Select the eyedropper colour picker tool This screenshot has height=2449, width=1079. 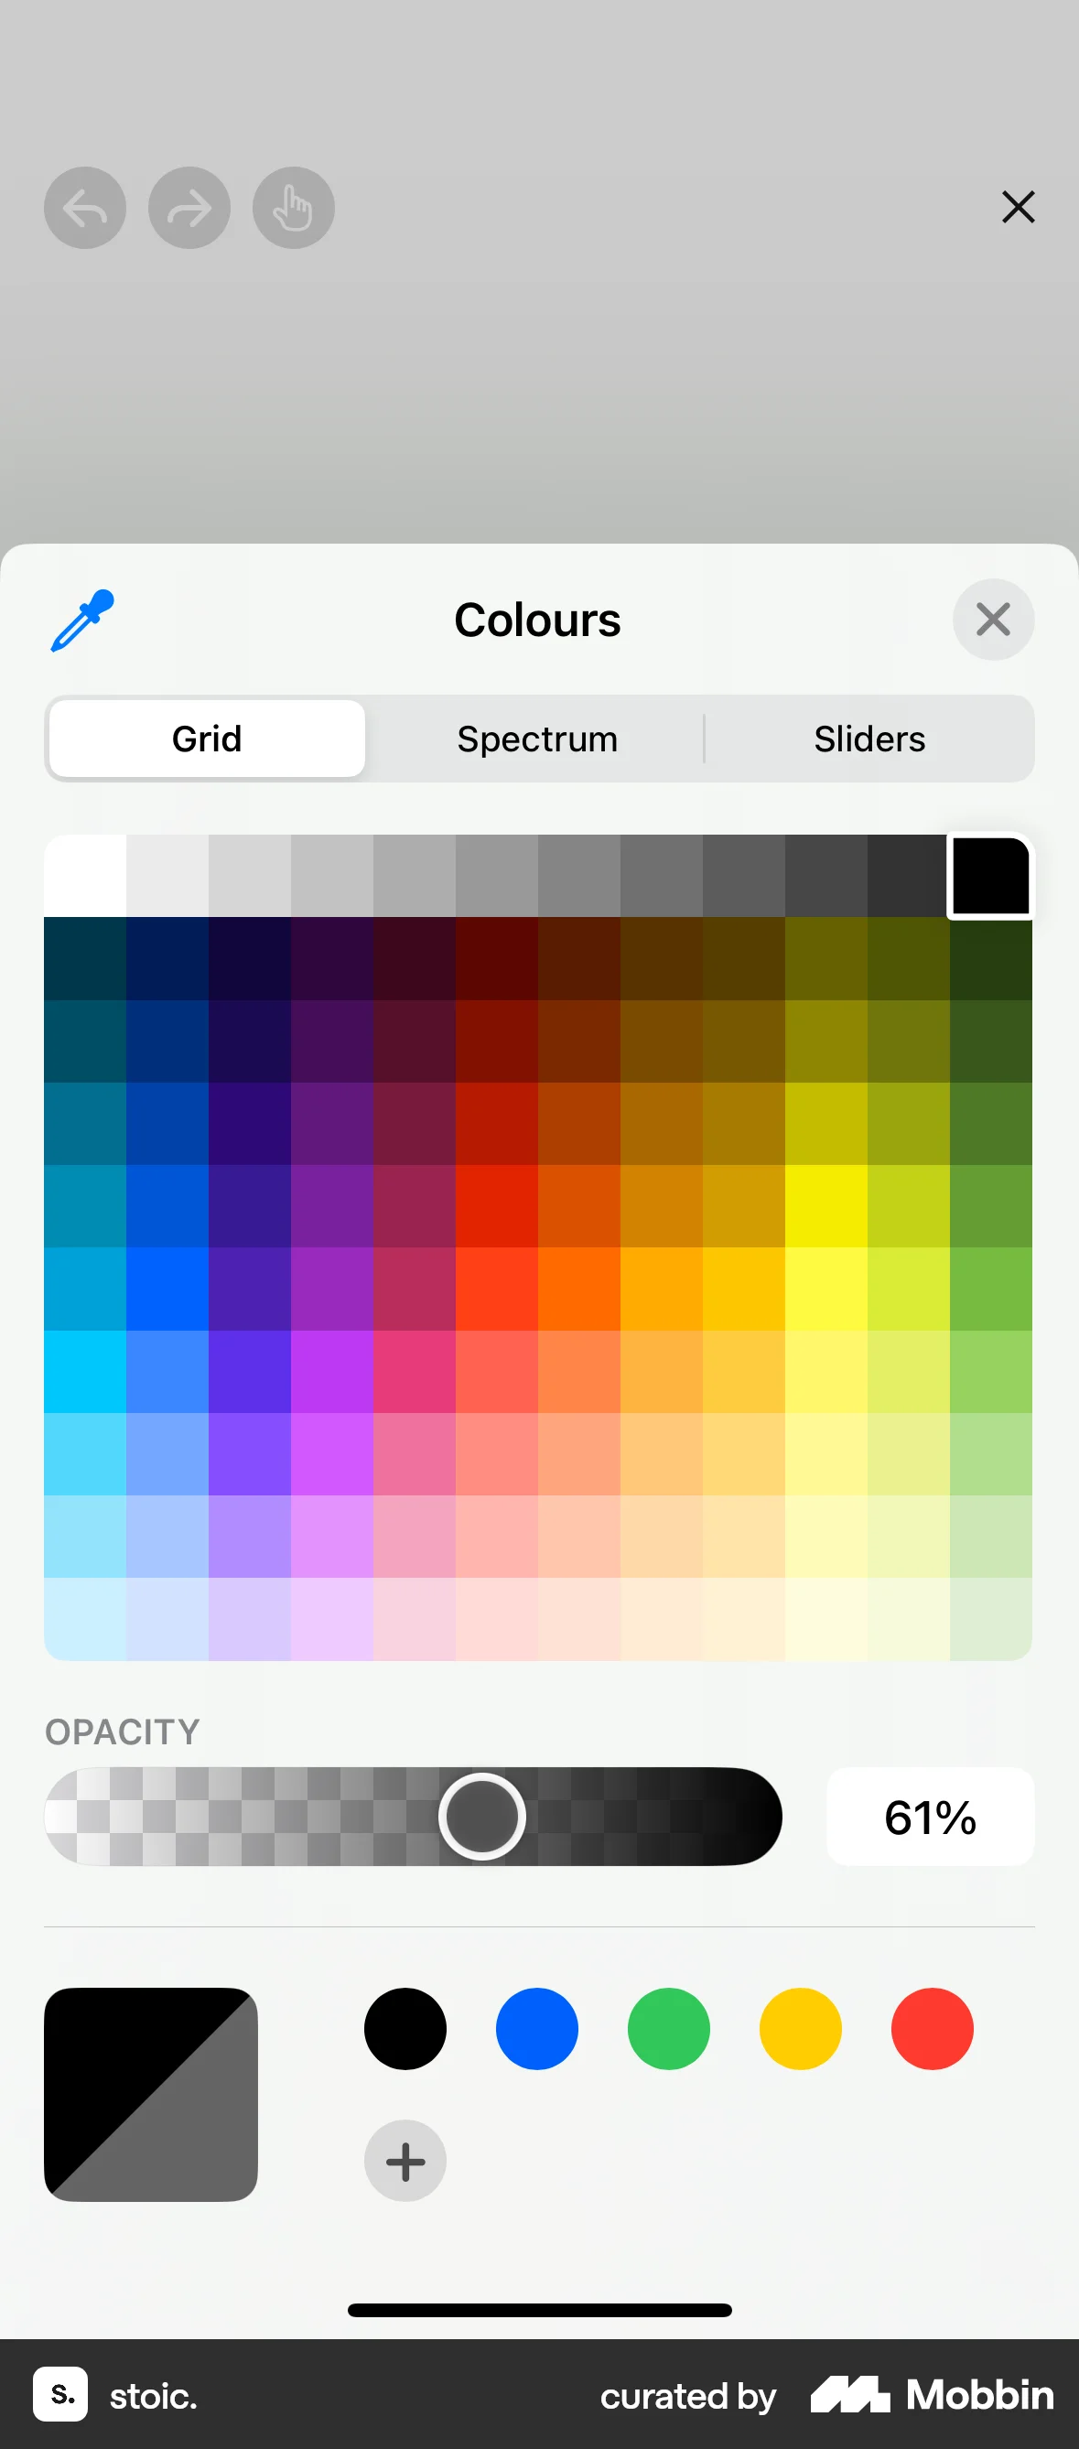point(81,619)
